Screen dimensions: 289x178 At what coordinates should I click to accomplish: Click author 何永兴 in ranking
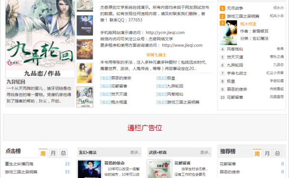tap(278, 8)
